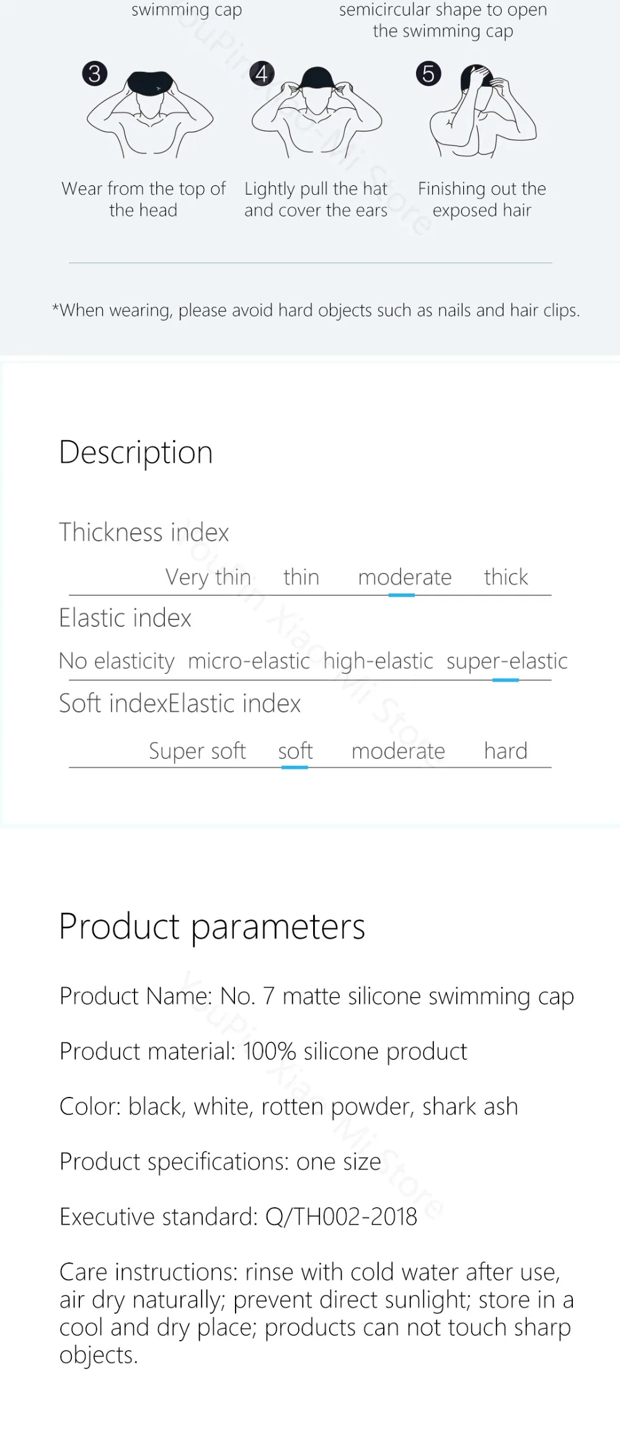Click the Product parameters heading

pyautogui.click(x=212, y=927)
